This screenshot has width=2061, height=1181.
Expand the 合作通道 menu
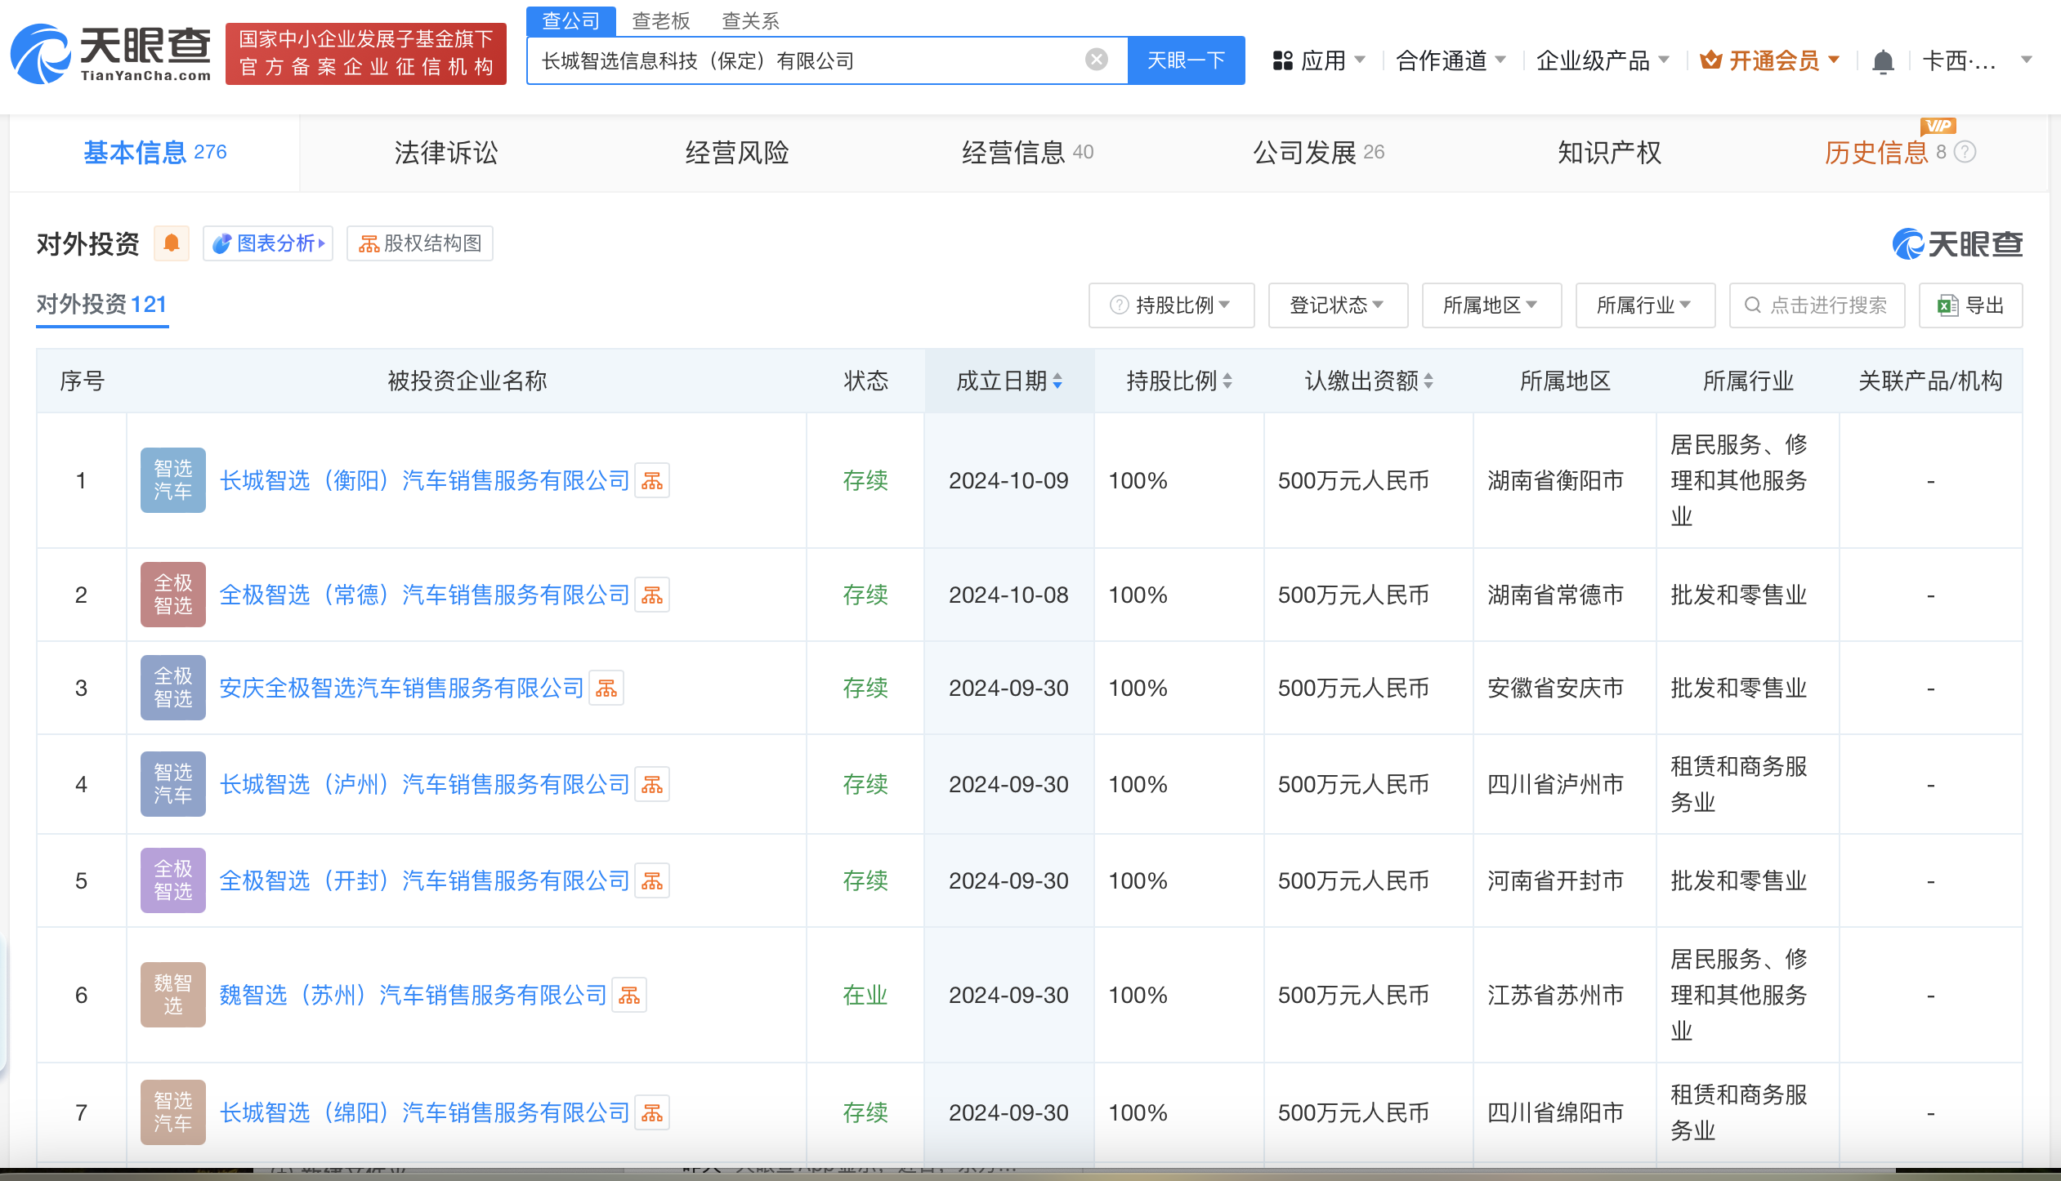tap(1451, 60)
